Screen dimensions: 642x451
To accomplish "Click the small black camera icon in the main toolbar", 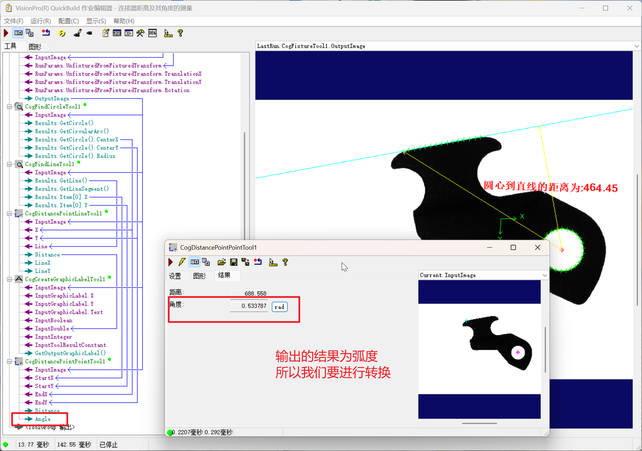I will point(89,33).
